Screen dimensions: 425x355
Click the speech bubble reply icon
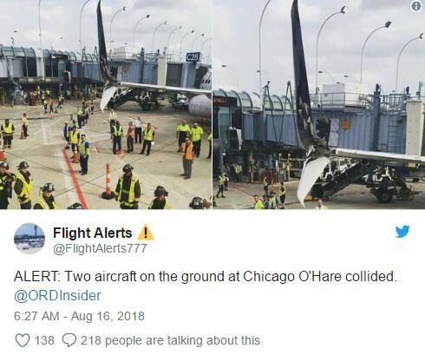(69, 340)
